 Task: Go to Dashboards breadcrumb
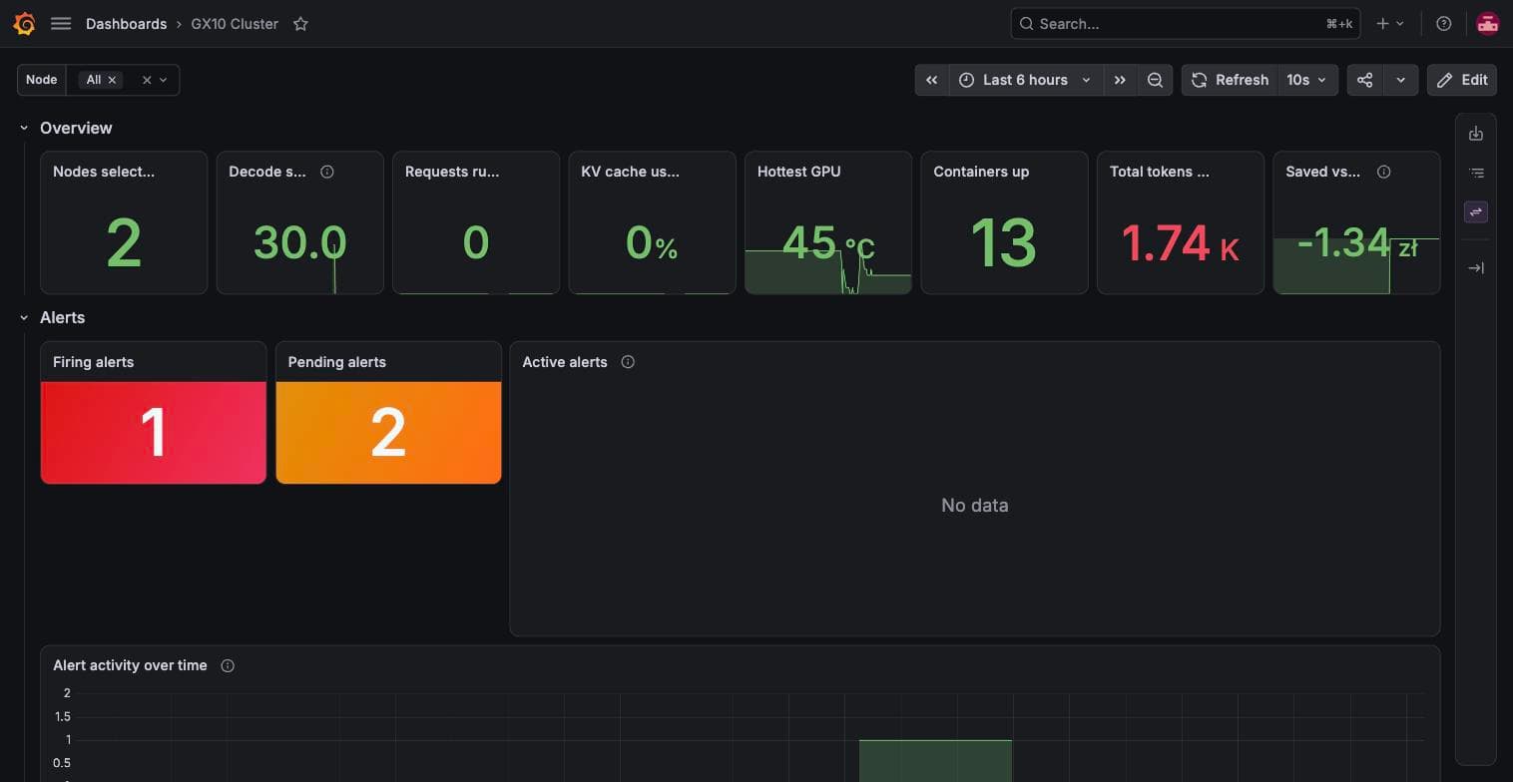[x=126, y=24]
